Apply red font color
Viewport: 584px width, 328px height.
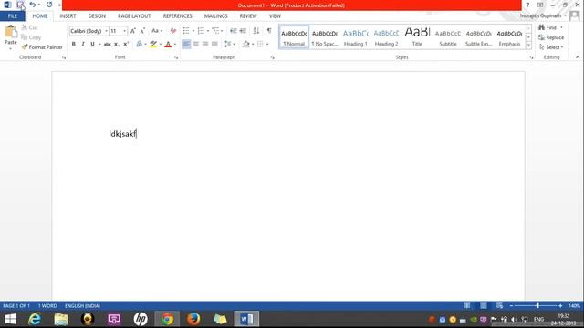click(x=168, y=44)
